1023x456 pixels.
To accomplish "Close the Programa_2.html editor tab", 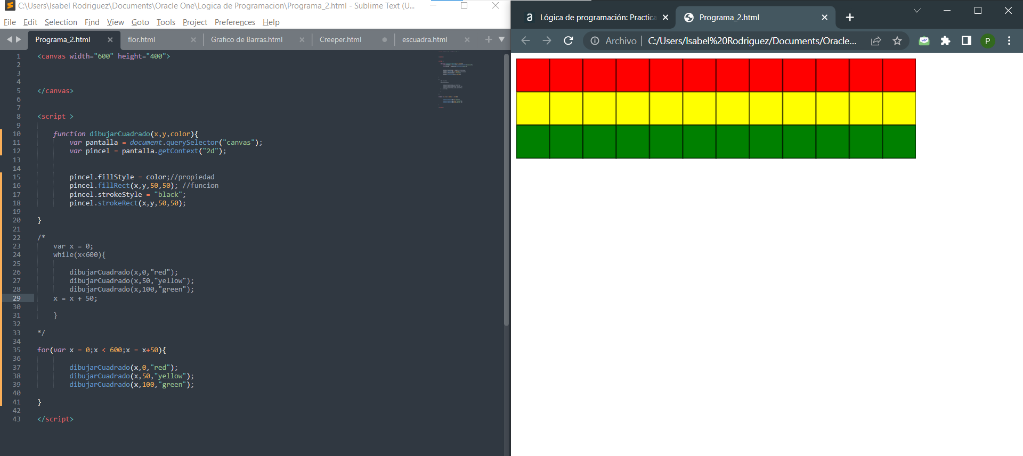I will pyautogui.click(x=110, y=40).
